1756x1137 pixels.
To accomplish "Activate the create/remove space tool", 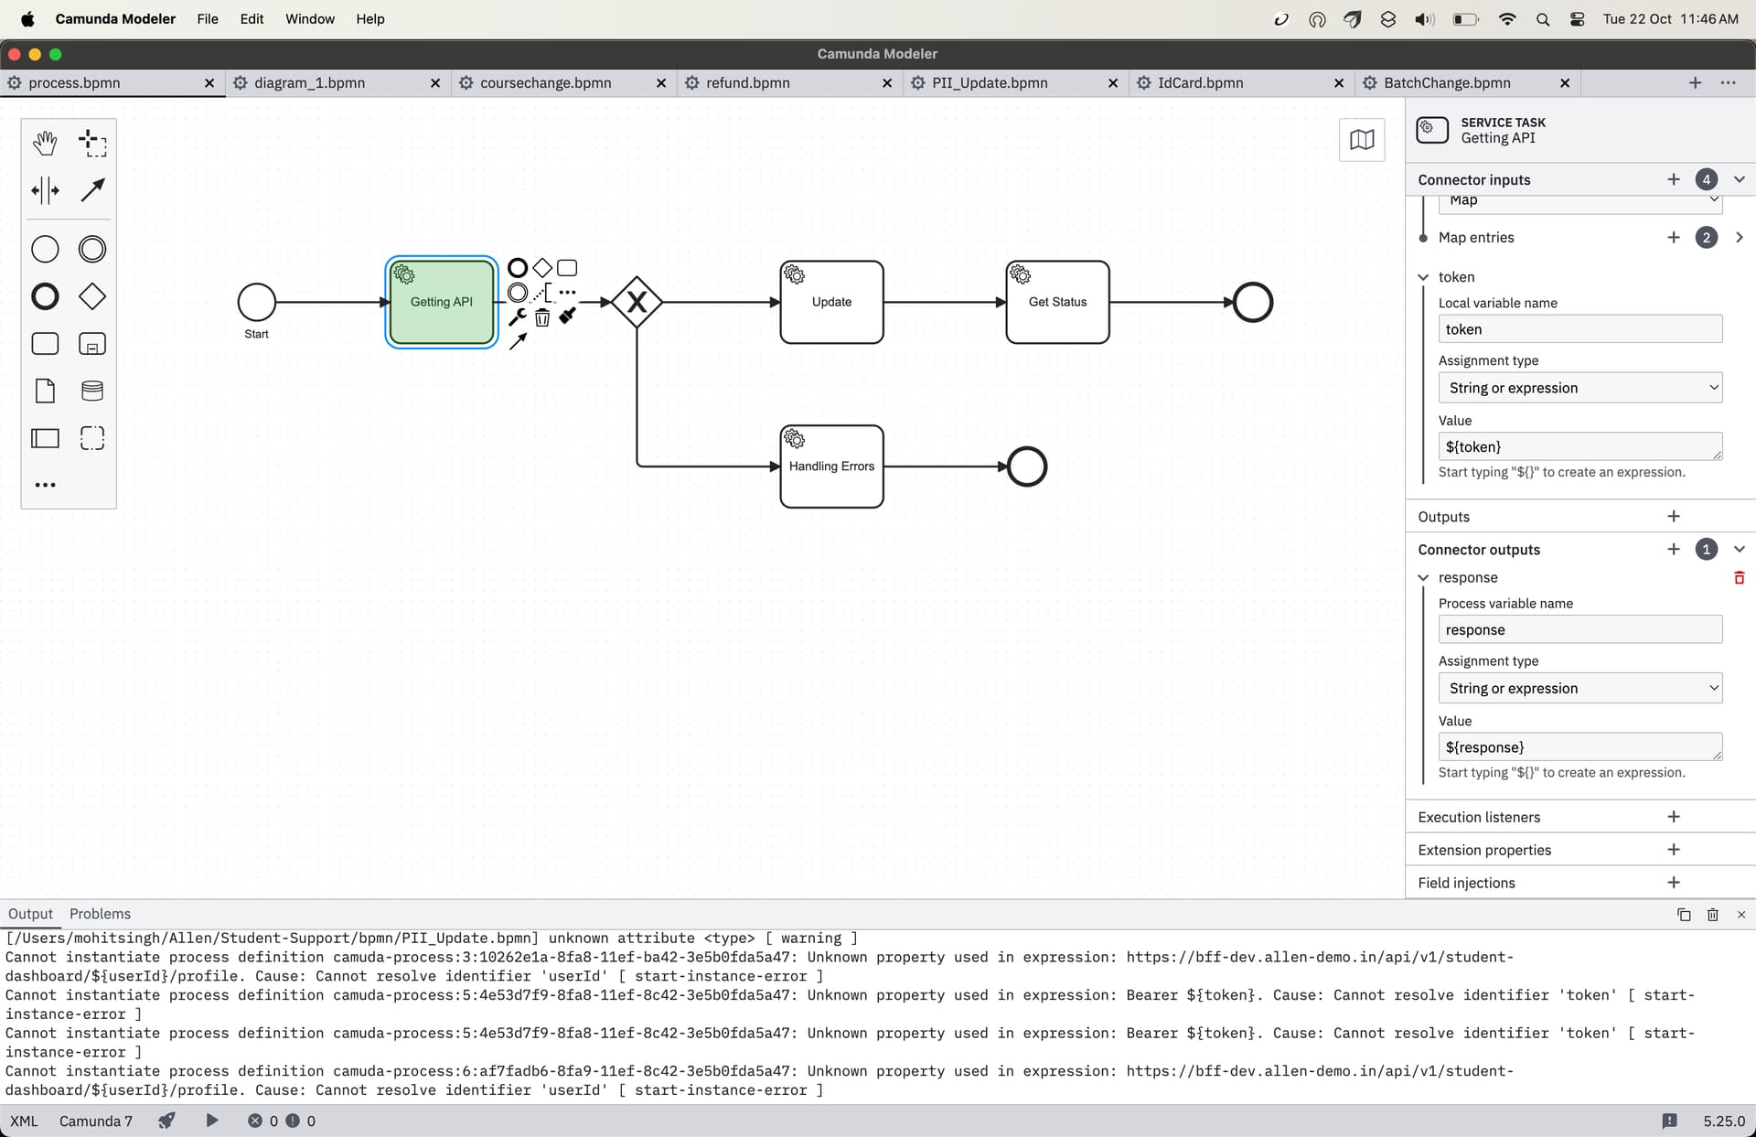I will coord(45,190).
